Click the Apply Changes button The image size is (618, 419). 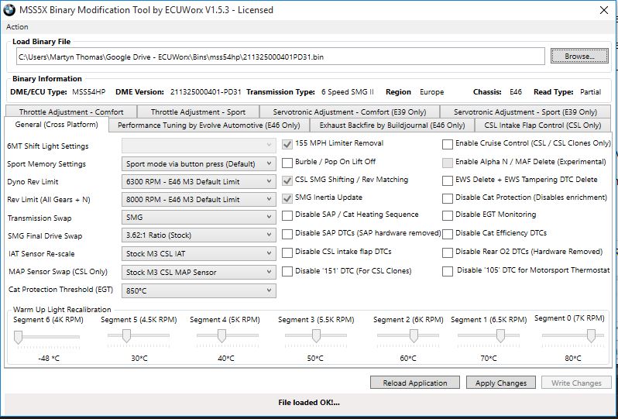[x=500, y=383]
